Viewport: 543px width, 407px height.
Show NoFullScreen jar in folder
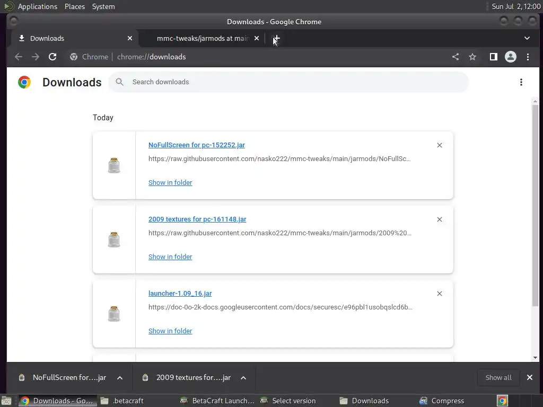coord(170,182)
